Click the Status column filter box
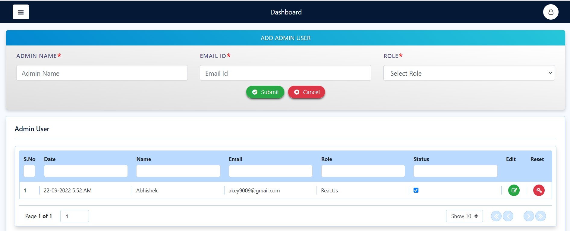The width and height of the screenshot is (570, 231). [455, 171]
